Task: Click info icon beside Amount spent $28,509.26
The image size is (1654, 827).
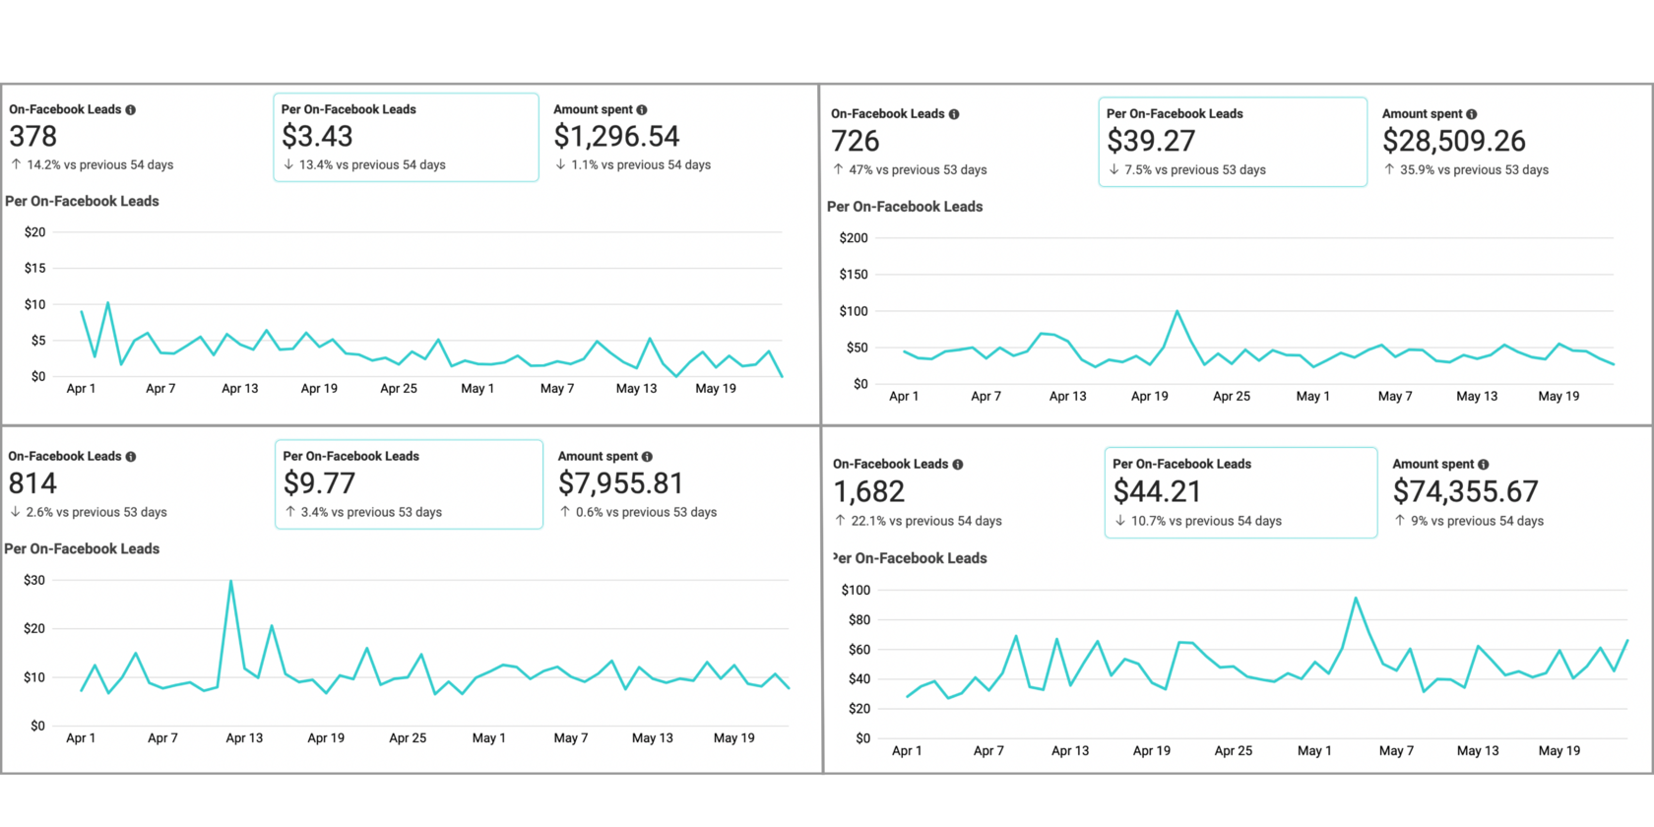Action: pos(1472,114)
